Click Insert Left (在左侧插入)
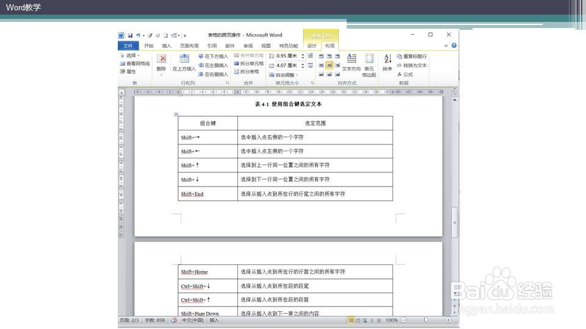The height and width of the screenshot is (329, 586). (213, 65)
